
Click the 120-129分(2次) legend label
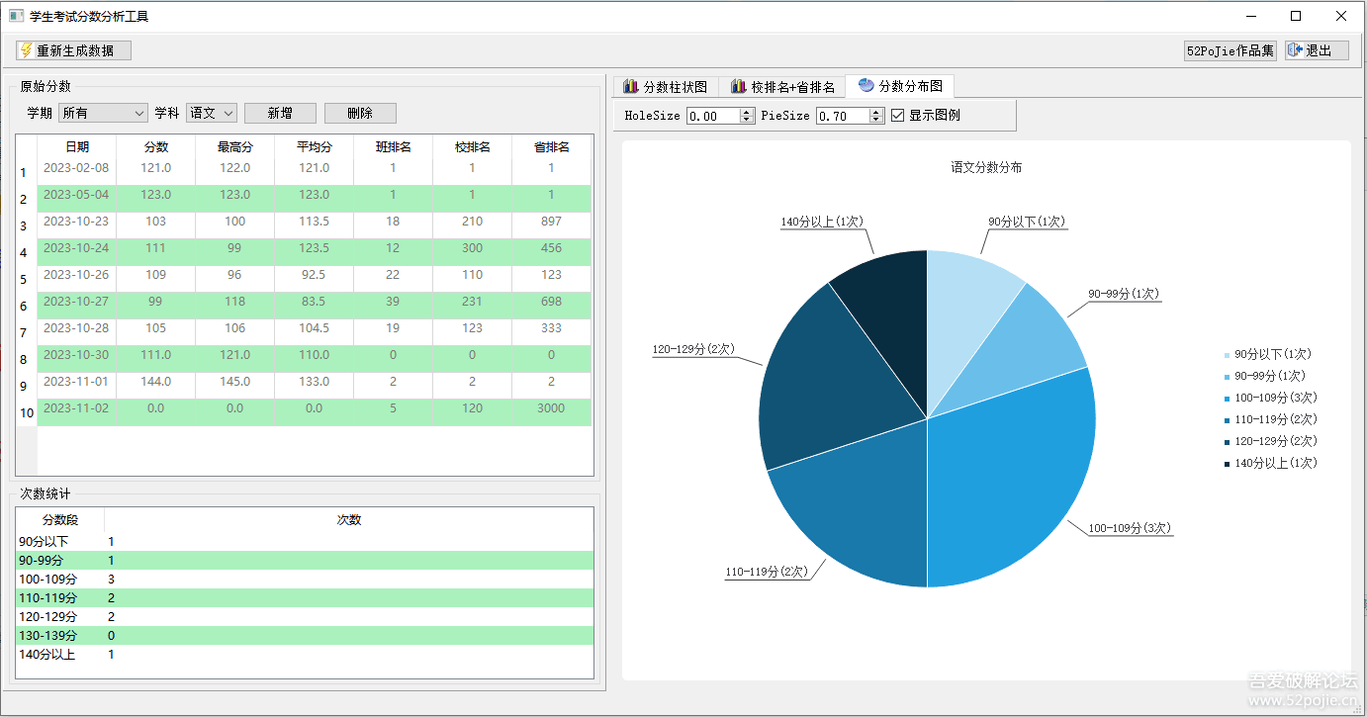[1276, 441]
